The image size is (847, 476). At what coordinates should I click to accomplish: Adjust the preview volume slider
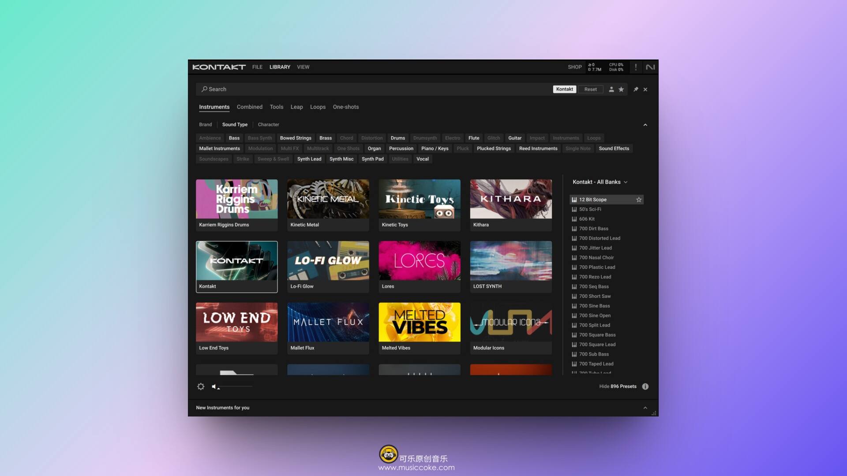point(236,387)
